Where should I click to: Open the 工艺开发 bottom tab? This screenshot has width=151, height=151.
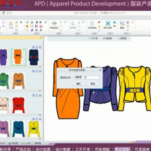click(83, 149)
